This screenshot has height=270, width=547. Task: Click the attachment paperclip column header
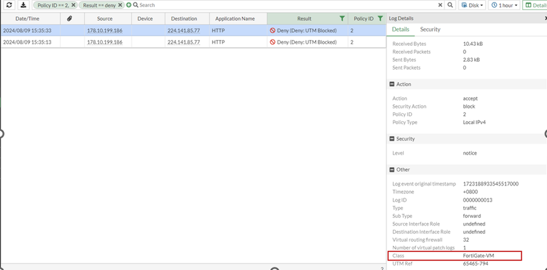(x=70, y=19)
